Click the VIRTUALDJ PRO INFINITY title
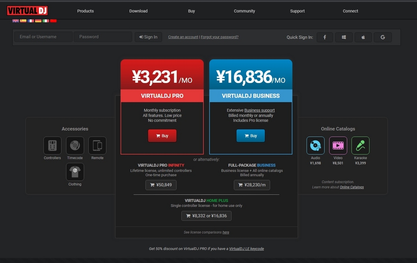 point(161,166)
